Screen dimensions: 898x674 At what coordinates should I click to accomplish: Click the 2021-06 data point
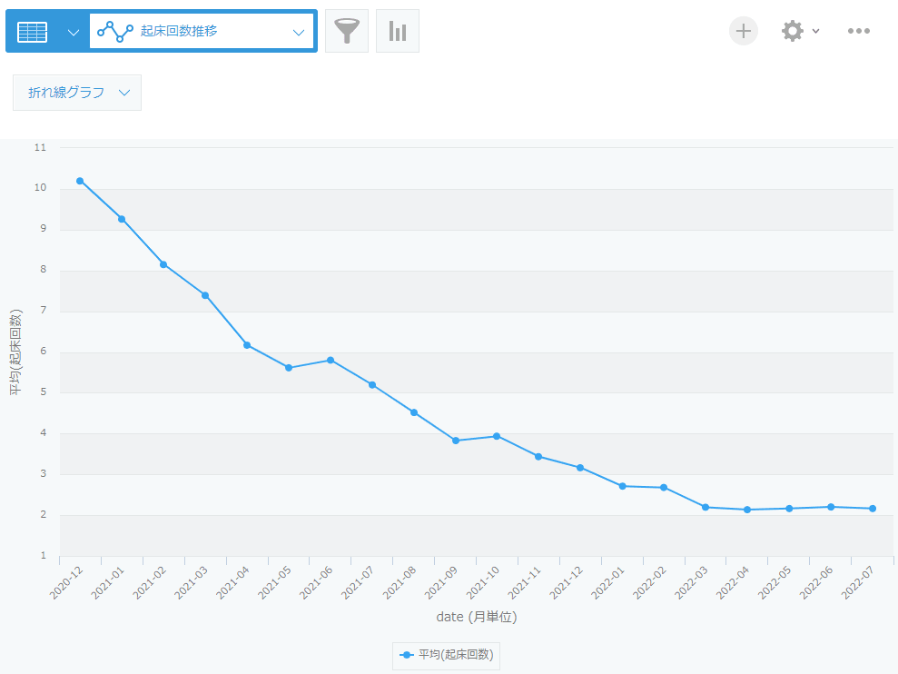pos(331,361)
